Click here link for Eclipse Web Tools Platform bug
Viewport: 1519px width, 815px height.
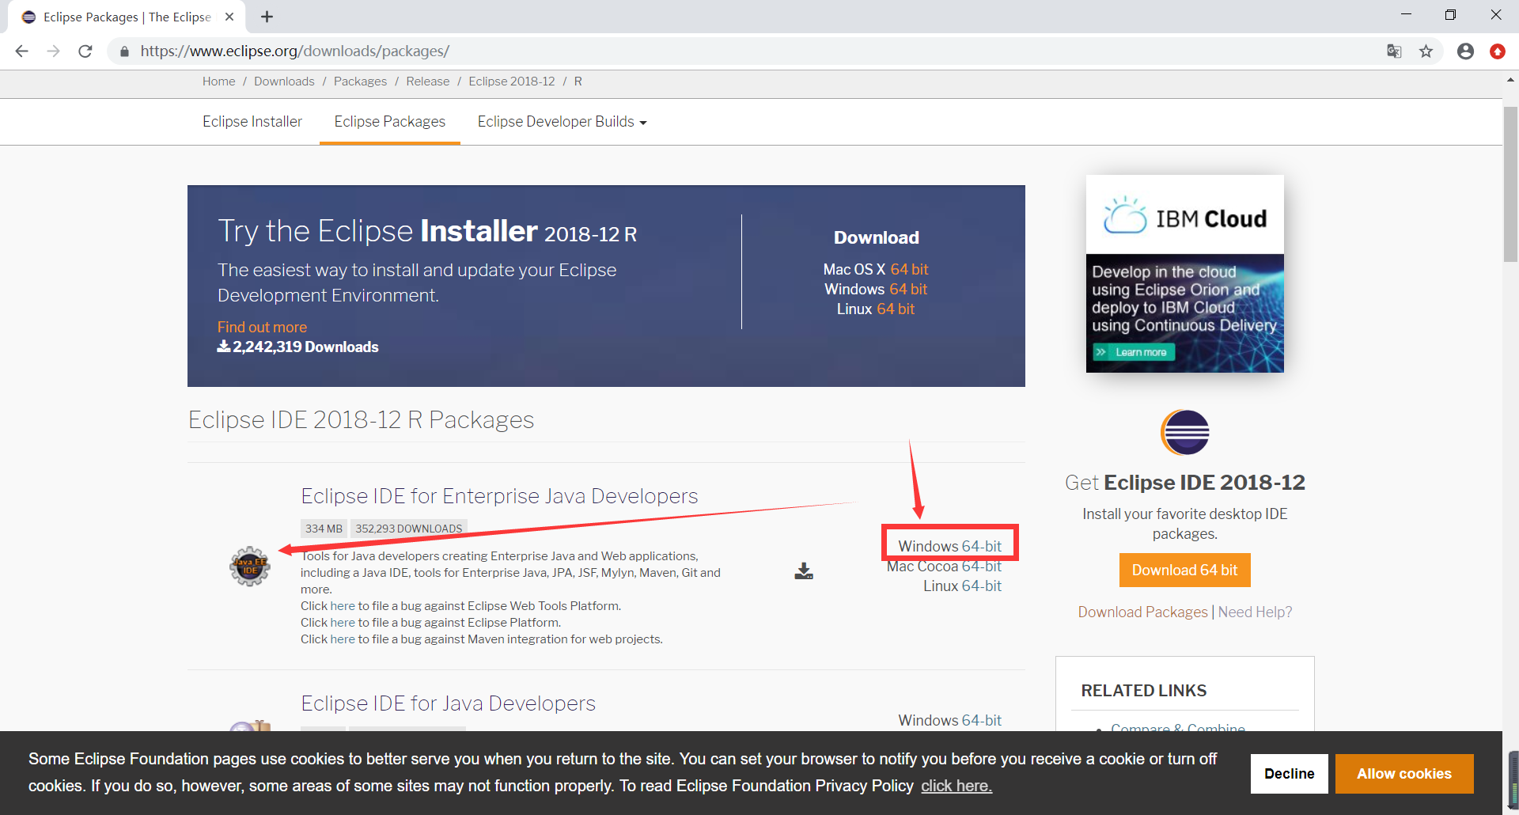(x=343, y=606)
